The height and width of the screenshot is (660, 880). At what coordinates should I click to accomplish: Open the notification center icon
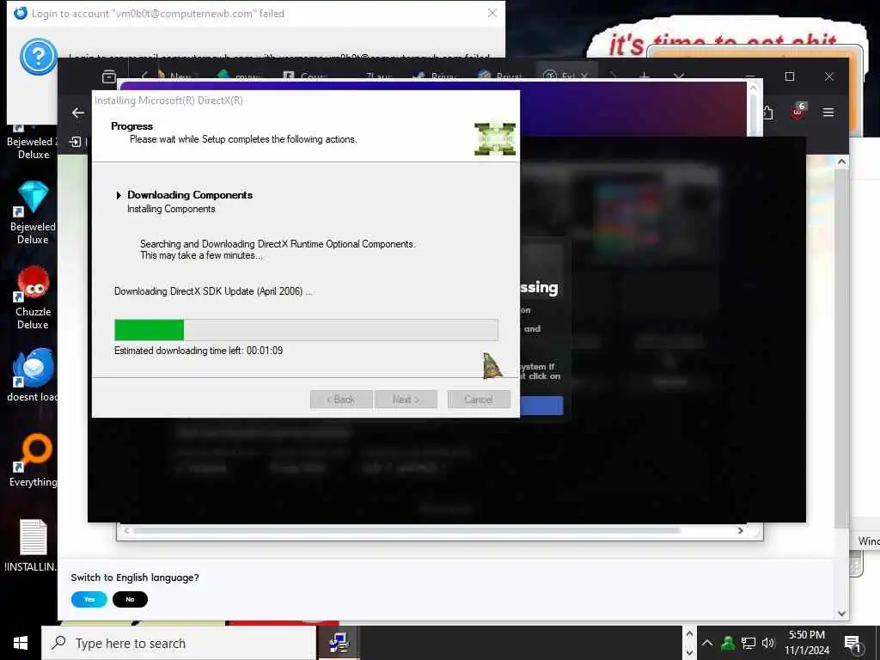click(x=852, y=644)
